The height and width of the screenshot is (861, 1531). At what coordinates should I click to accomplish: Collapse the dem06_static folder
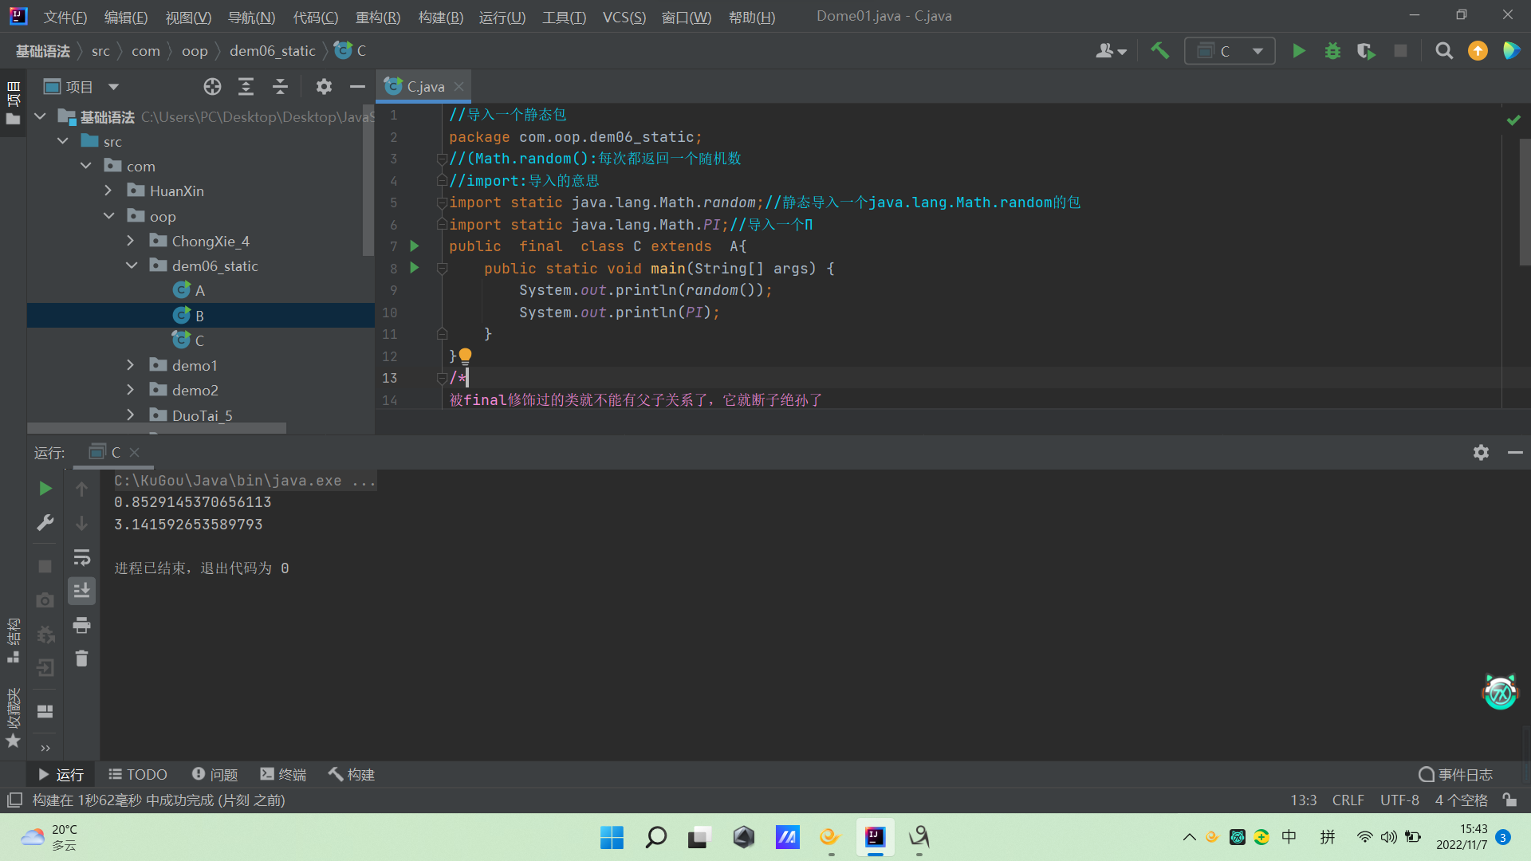tap(131, 265)
